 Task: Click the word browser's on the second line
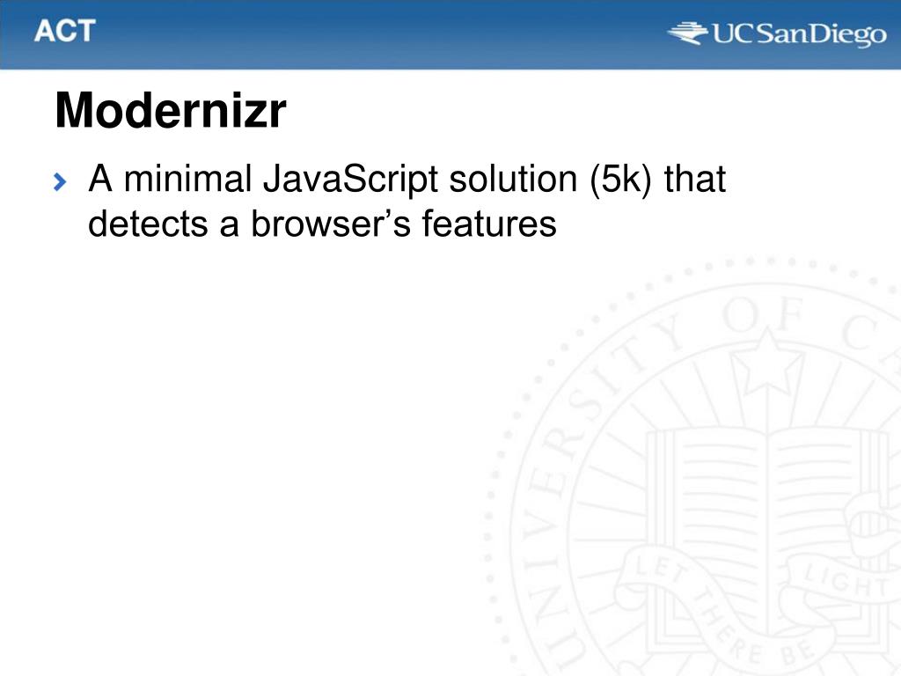[331, 224]
